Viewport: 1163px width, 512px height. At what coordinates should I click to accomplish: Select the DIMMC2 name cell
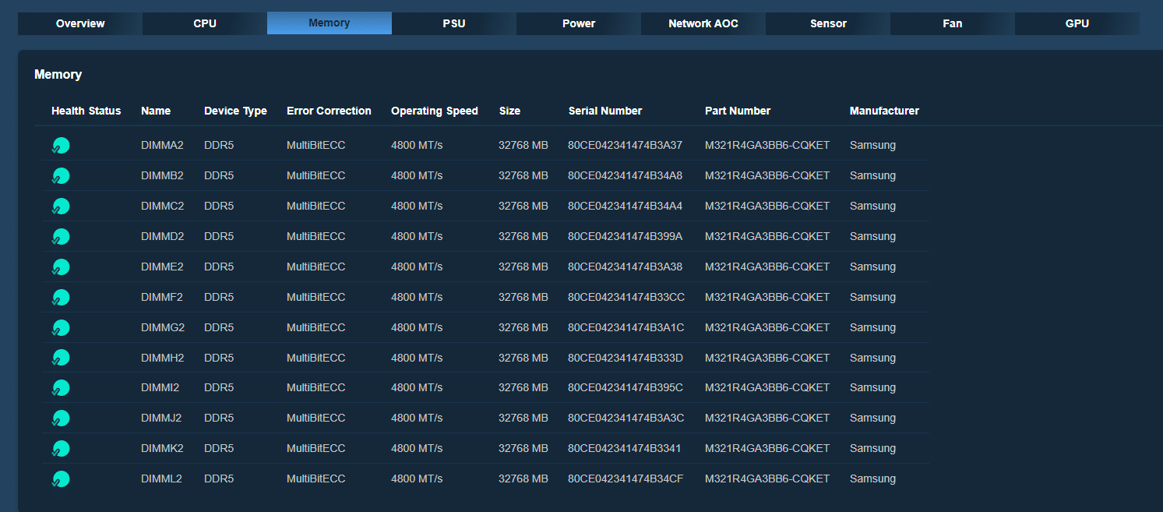click(163, 206)
